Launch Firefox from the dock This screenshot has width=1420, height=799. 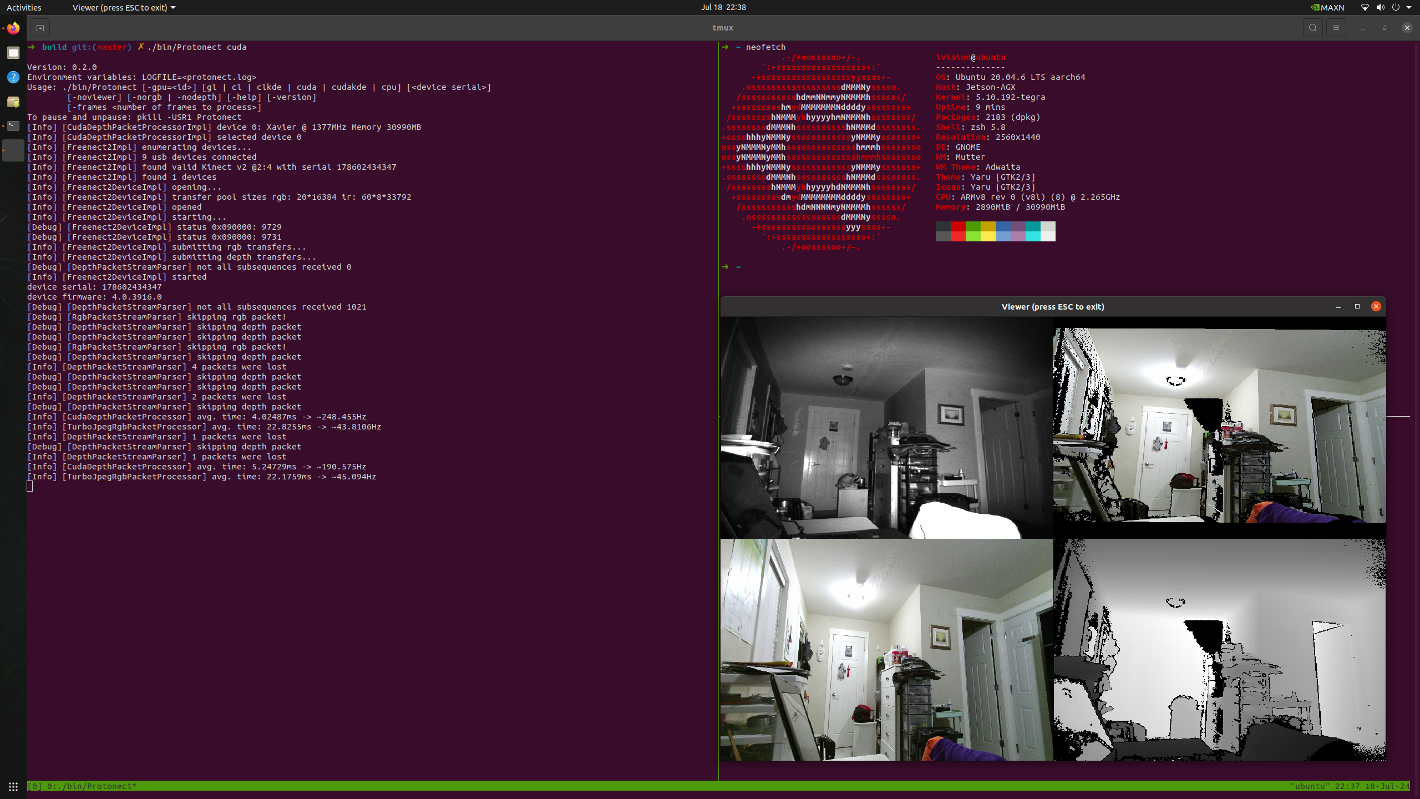[x=13, y=28]
